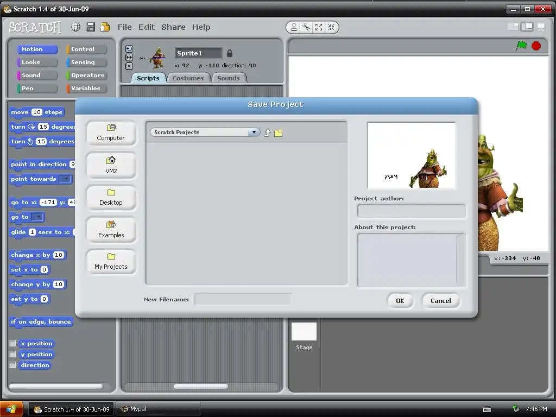
Task: Click the floppy disk save icon
Action: tap(91, 27)
